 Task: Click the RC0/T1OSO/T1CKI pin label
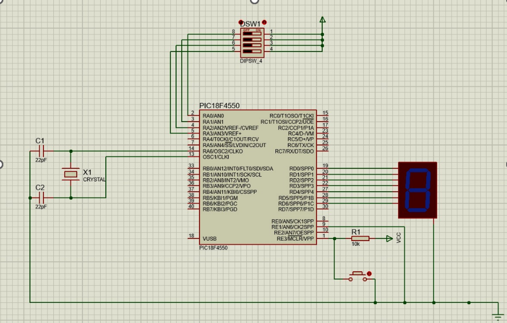(291, 116)
